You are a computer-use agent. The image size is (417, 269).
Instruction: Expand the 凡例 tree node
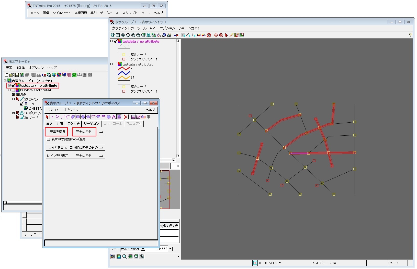13,95
